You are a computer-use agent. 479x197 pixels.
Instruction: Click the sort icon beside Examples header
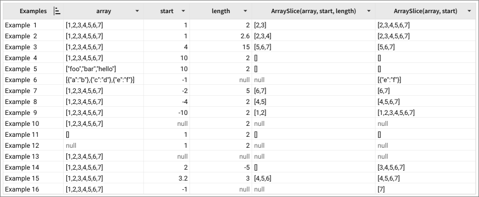pyautogui.click(x=57, y=11)
